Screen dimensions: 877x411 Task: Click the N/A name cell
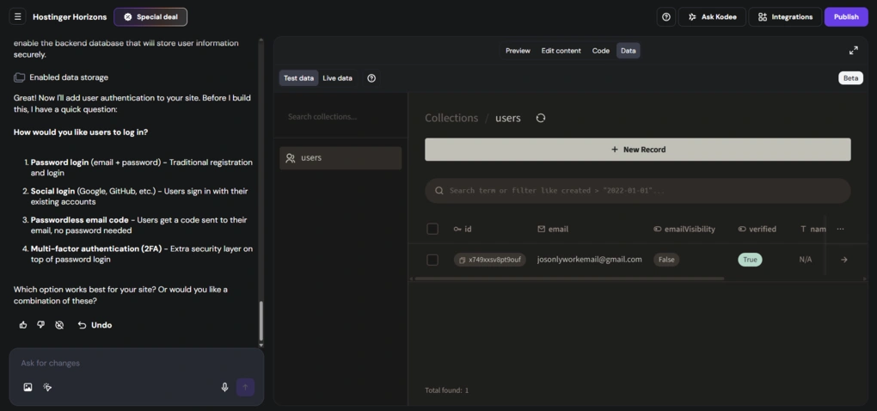point(806,260)
